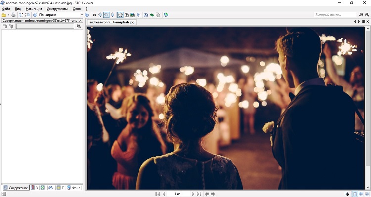Open the Вид menu
The height and width of the screenshot is (197, 371).
pos(18,9)
